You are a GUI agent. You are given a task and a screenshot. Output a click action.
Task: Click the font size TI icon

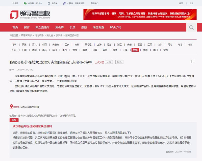(x=192, y=61)
